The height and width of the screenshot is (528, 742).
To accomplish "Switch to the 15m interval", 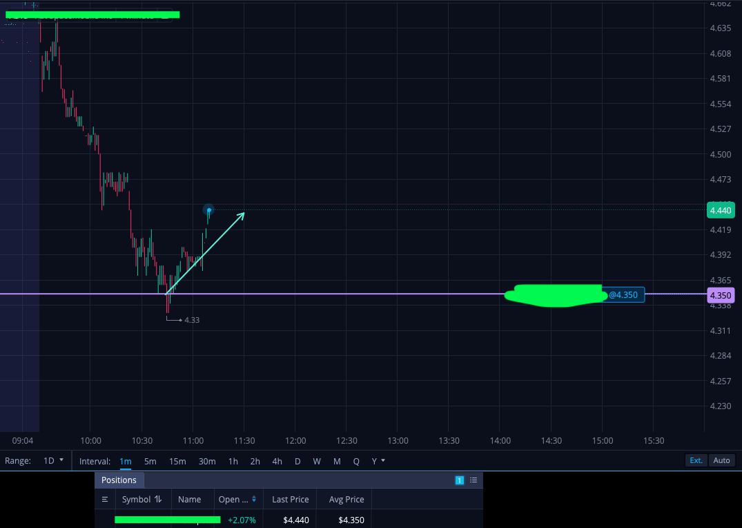I will pyautogui.click(x=177, y=461).
